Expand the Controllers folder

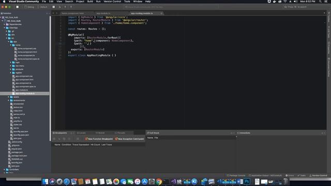(x=5, y=169)
